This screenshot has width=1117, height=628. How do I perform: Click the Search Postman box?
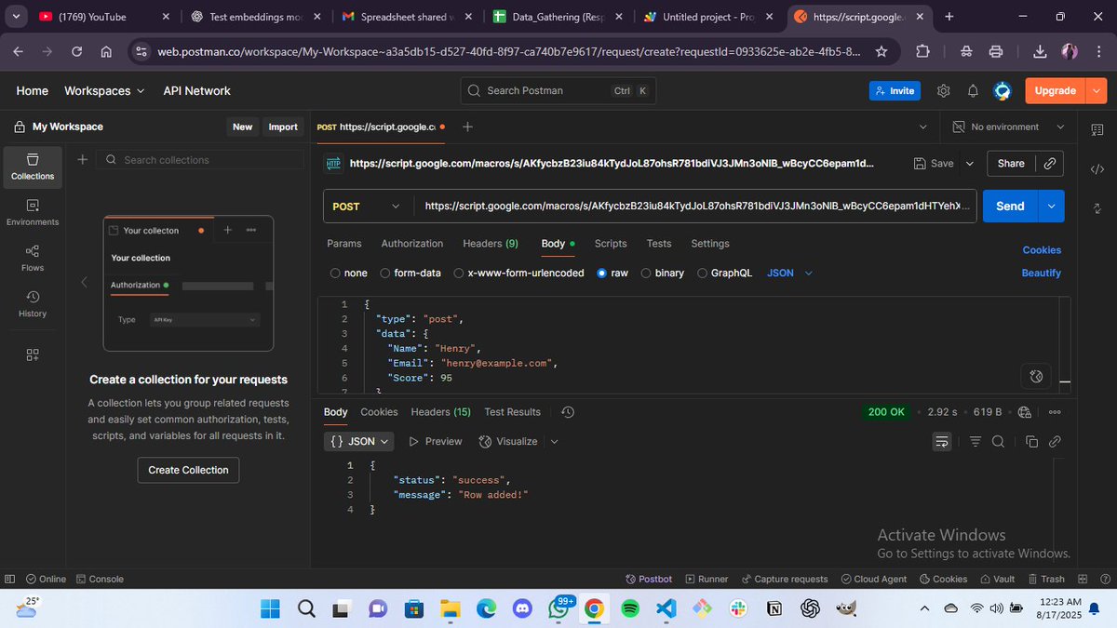coord(558,90)
